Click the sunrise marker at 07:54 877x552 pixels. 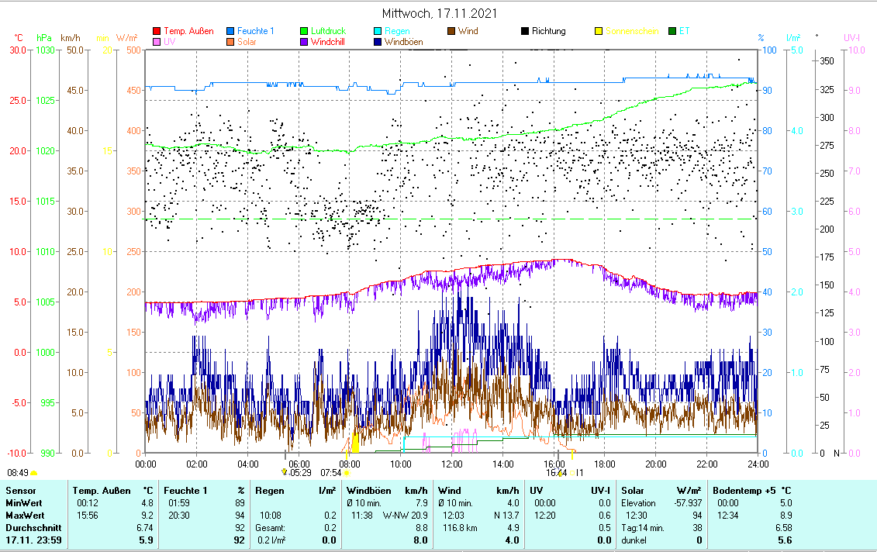[346, 472]
